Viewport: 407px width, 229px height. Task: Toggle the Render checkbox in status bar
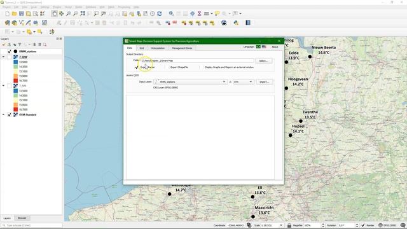coord(363,225)
